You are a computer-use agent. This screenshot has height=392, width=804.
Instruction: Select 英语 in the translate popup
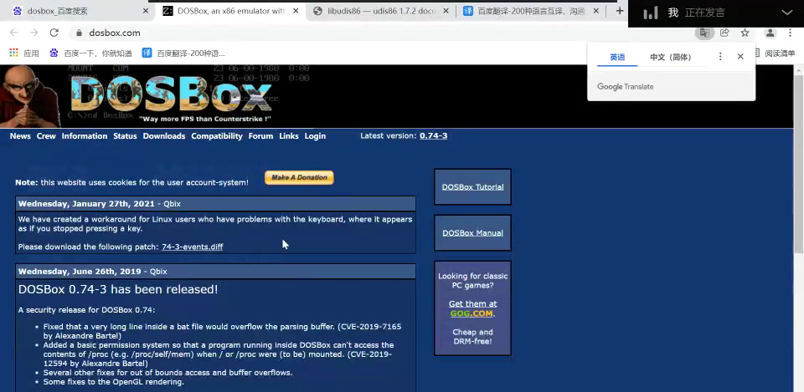pos(617,57)
